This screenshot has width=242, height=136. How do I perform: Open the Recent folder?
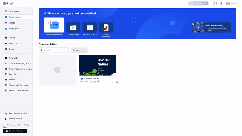point(12,80)
